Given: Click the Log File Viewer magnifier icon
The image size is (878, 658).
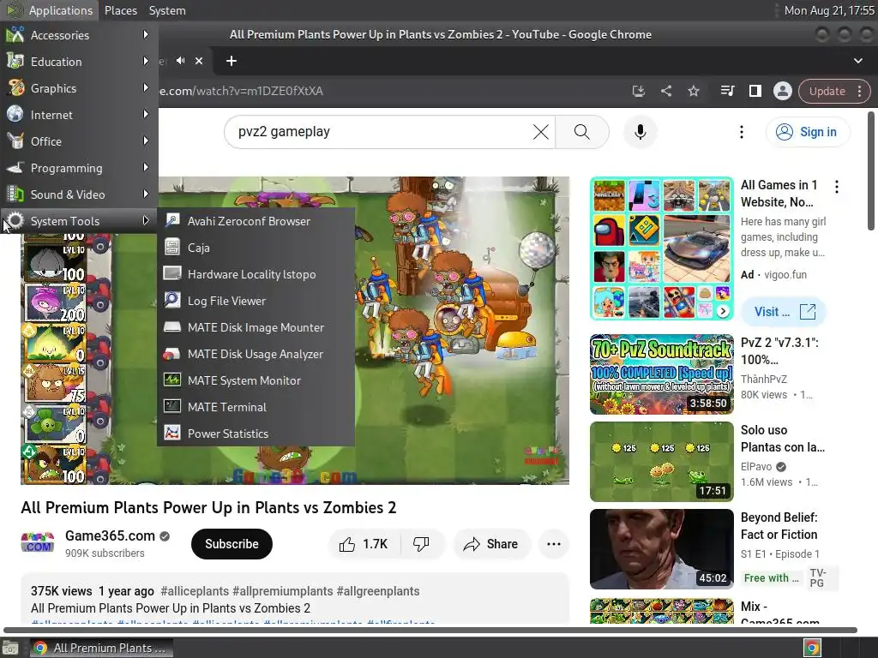Looking at the screenshot, I should coord(171,300).
